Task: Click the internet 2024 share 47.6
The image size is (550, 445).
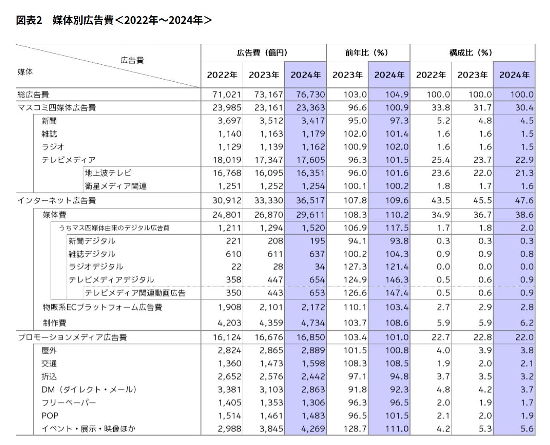Action: pos(525,201)
